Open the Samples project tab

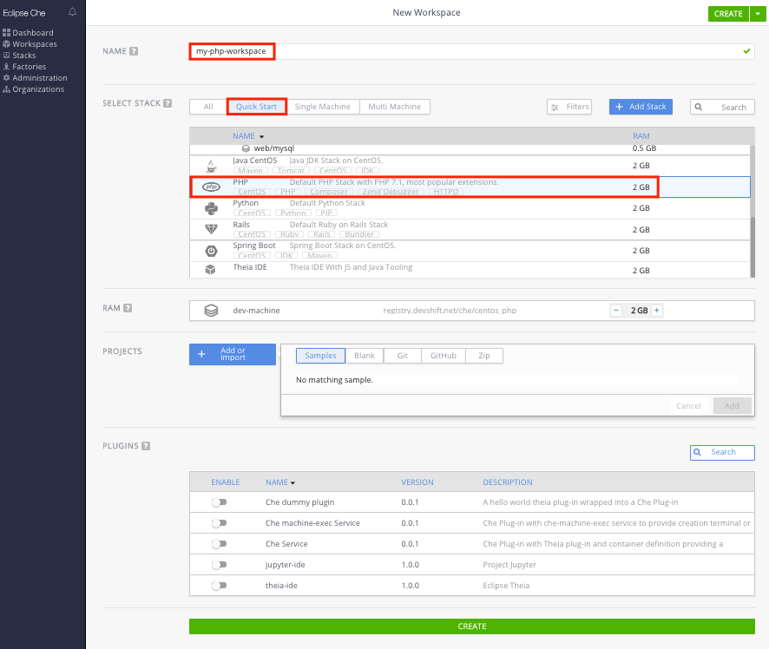[x=321, y=356]
